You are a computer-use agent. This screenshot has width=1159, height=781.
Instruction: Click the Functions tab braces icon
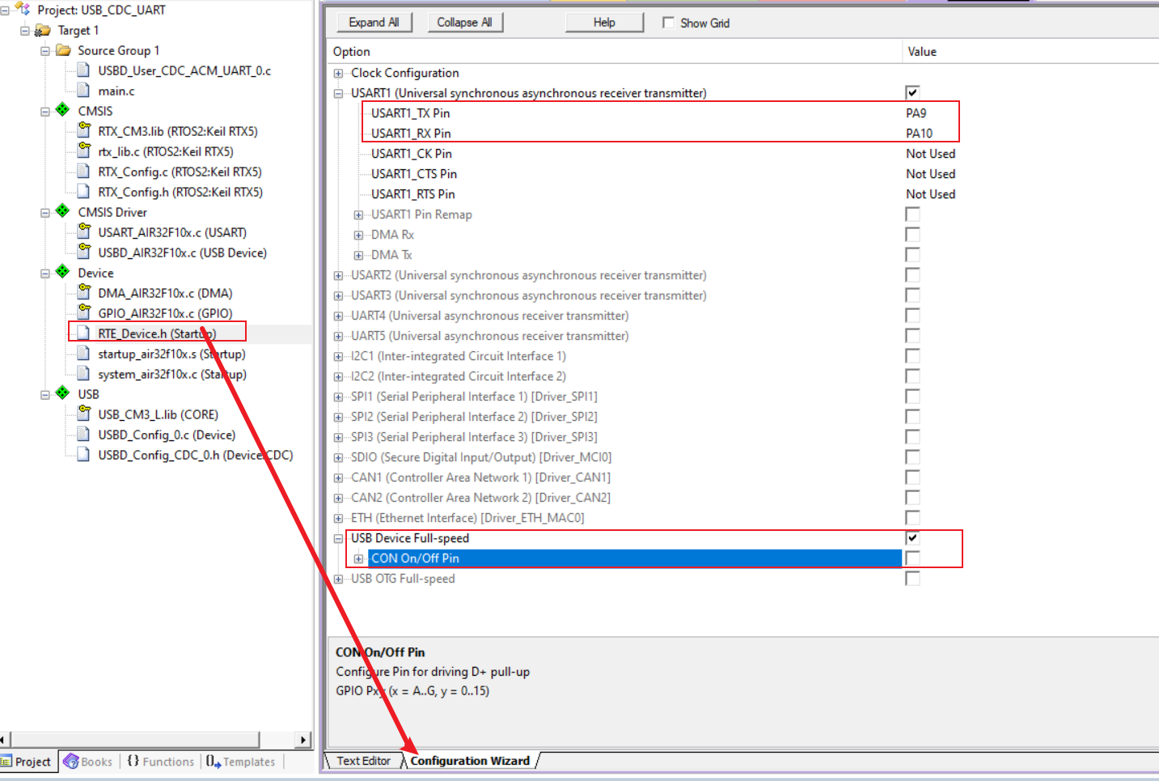pos(133,762)
